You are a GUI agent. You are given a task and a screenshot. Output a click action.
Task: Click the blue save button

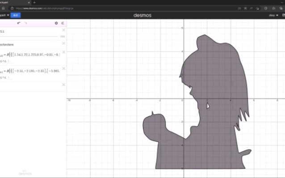click(16, 15)
